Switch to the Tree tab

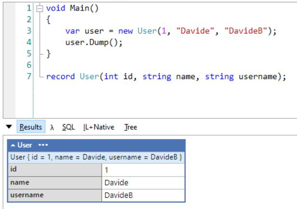coord(130,127)
